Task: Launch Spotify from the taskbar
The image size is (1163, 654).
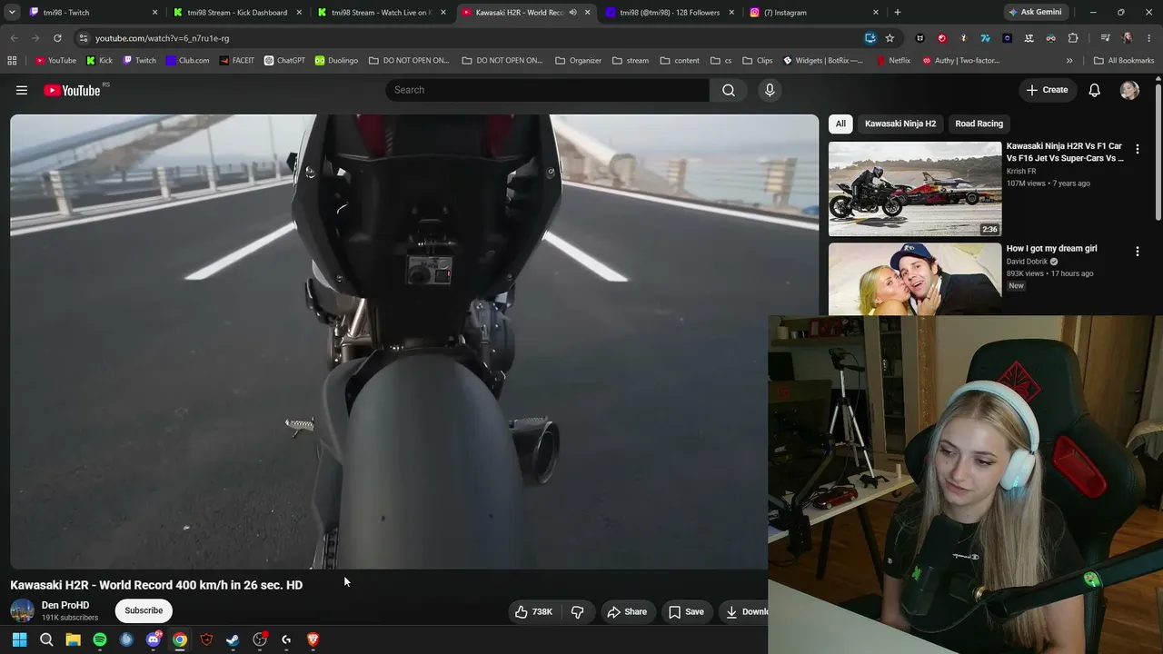Action: (100, 639)
